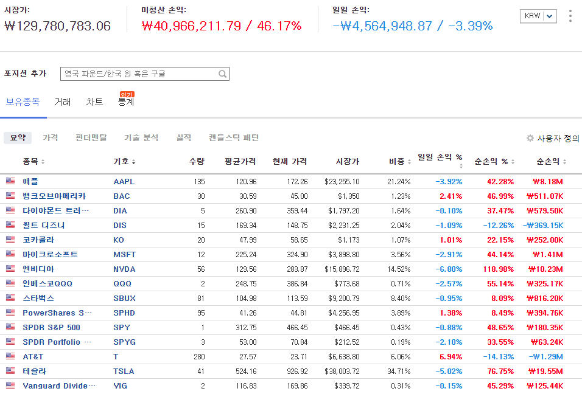Open the 애플 stock link
Image resolution: width=582 pixels, height=394 pixels.
click(30, 182)
